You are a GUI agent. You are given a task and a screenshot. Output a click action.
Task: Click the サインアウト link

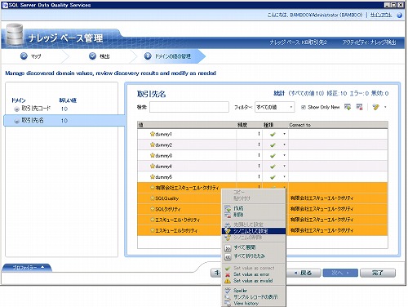[x=381, y=15]
